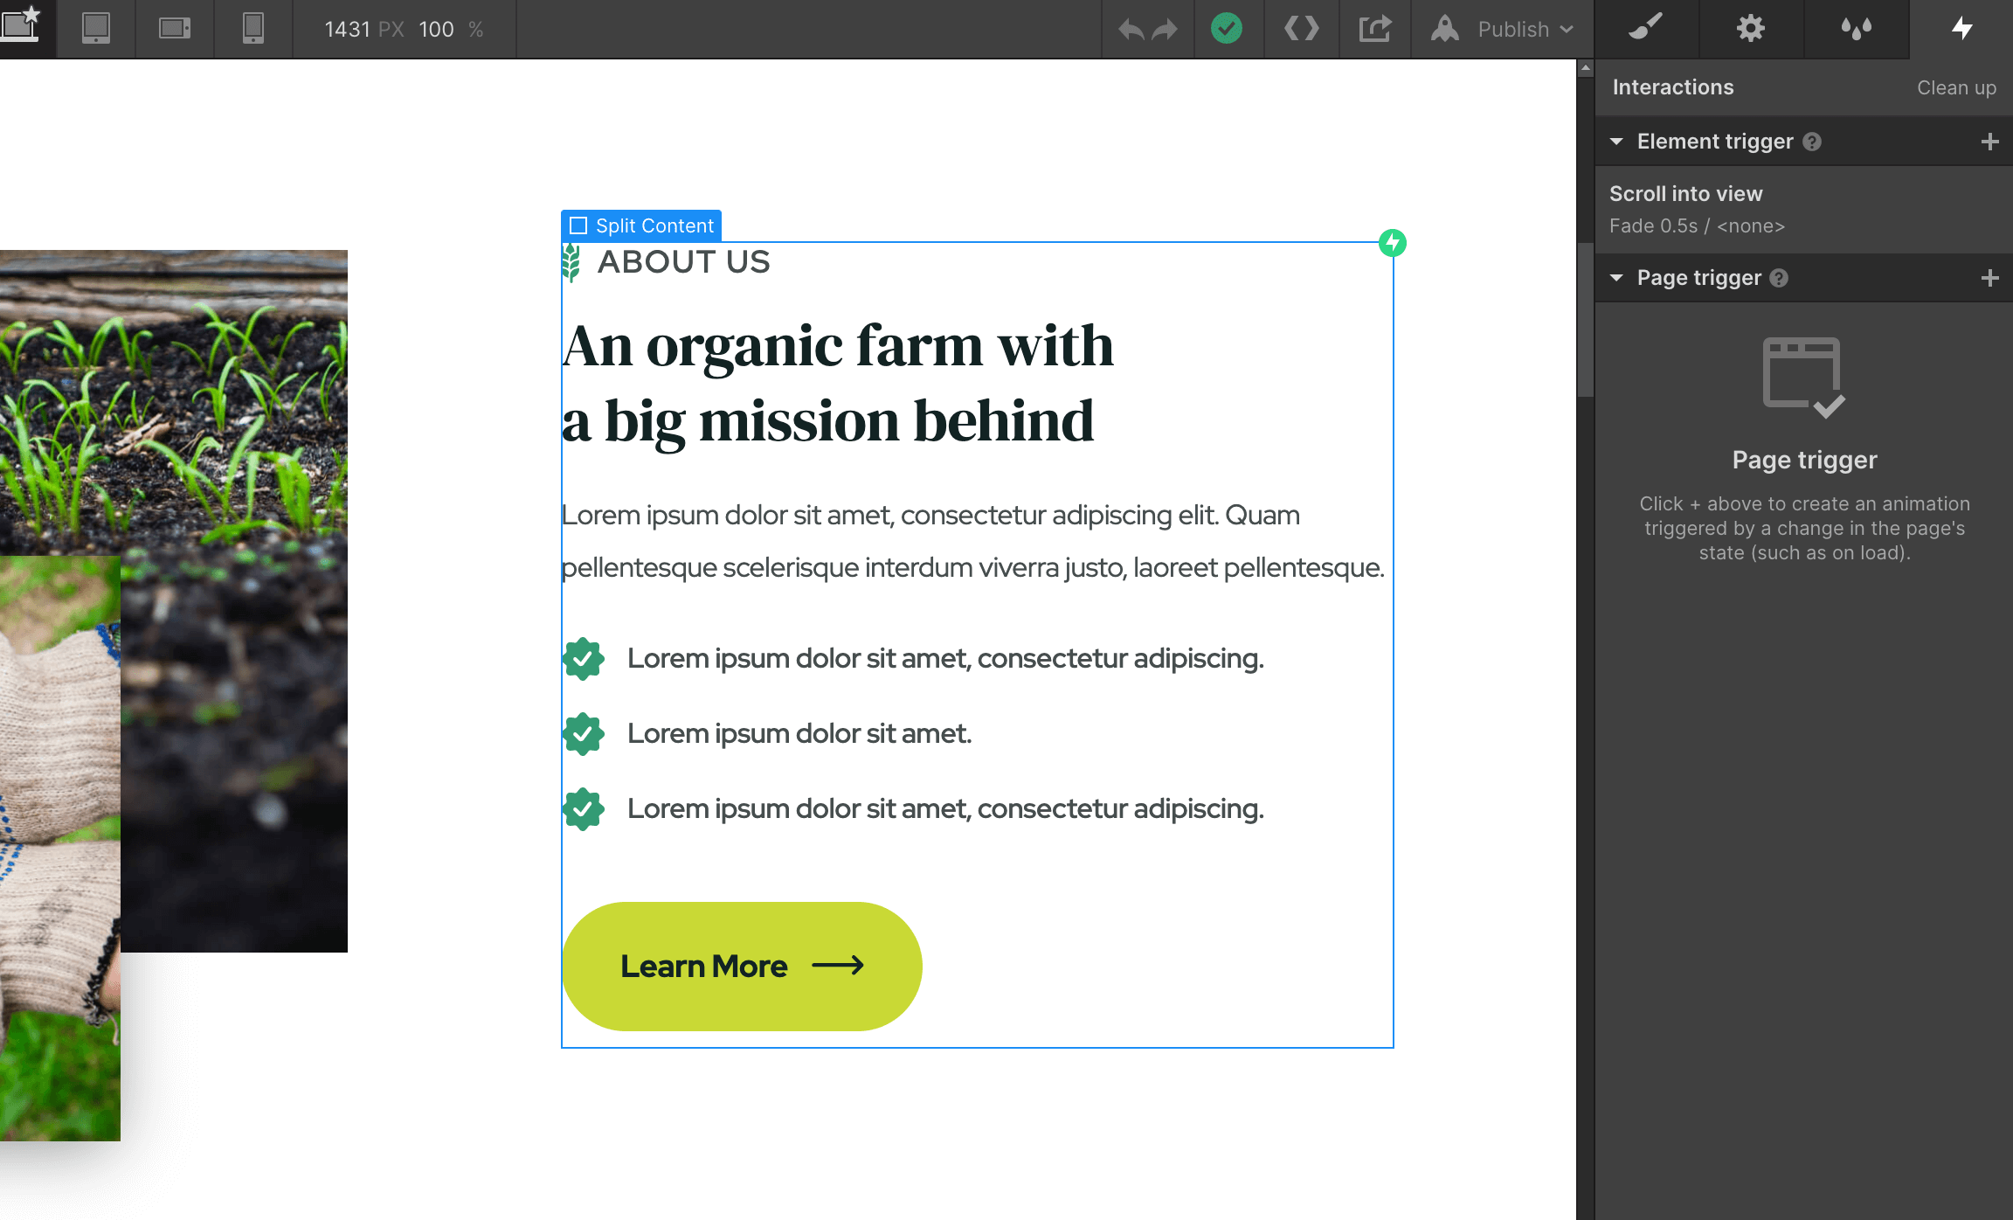Image resolution: width=2013 pixels, height=1220 pixels.
Task: Open the Style panel brush tab
Action: click(1646, 29)
